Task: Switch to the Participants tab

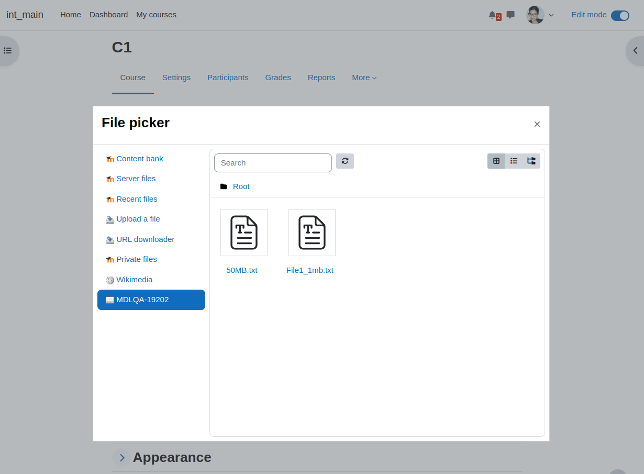Action: 228,78
